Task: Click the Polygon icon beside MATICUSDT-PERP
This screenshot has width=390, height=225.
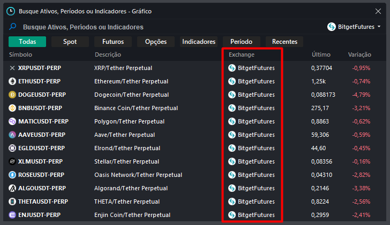Action: click(12, 121)
